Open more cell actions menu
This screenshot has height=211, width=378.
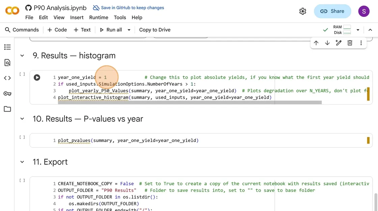click(361, 43)
